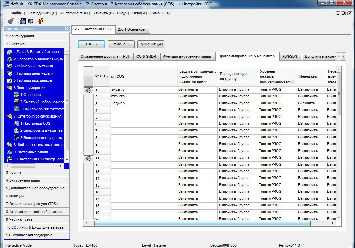Click the icon beside 10.Настройки CID внутр. абонентов

tap(10, 159)
